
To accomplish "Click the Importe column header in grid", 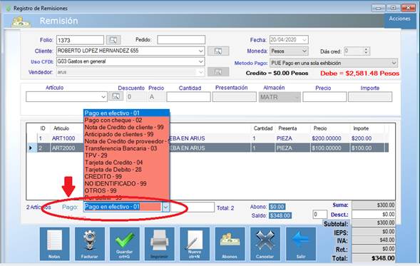I will (361, 128).
